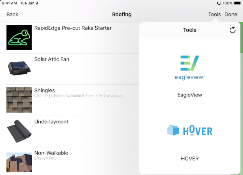Tap the Shingles texture thumbnail
The height and width of the screenshot is (175, 243).
click(x=19, y=100)
